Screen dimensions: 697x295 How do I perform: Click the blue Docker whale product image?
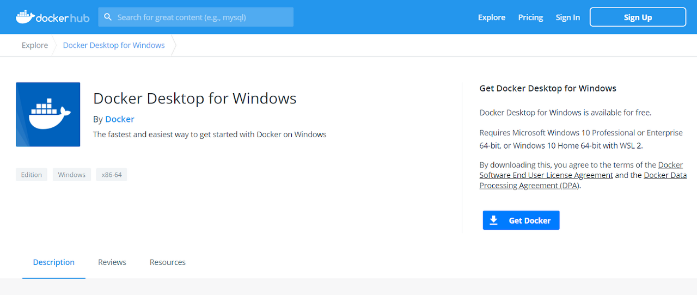pyautogui.click(x=48, y=114)
